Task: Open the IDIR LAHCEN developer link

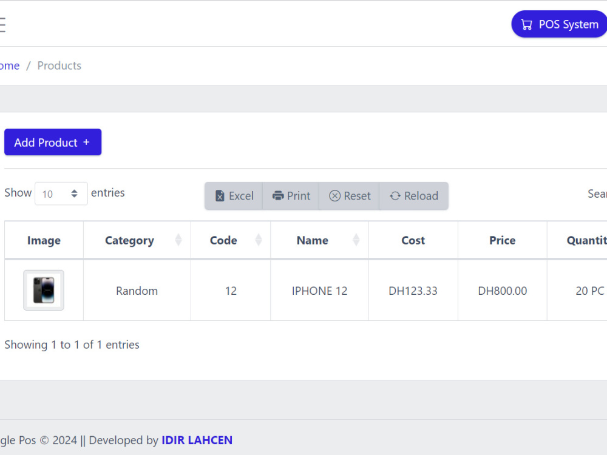Action: pos(197,440)
